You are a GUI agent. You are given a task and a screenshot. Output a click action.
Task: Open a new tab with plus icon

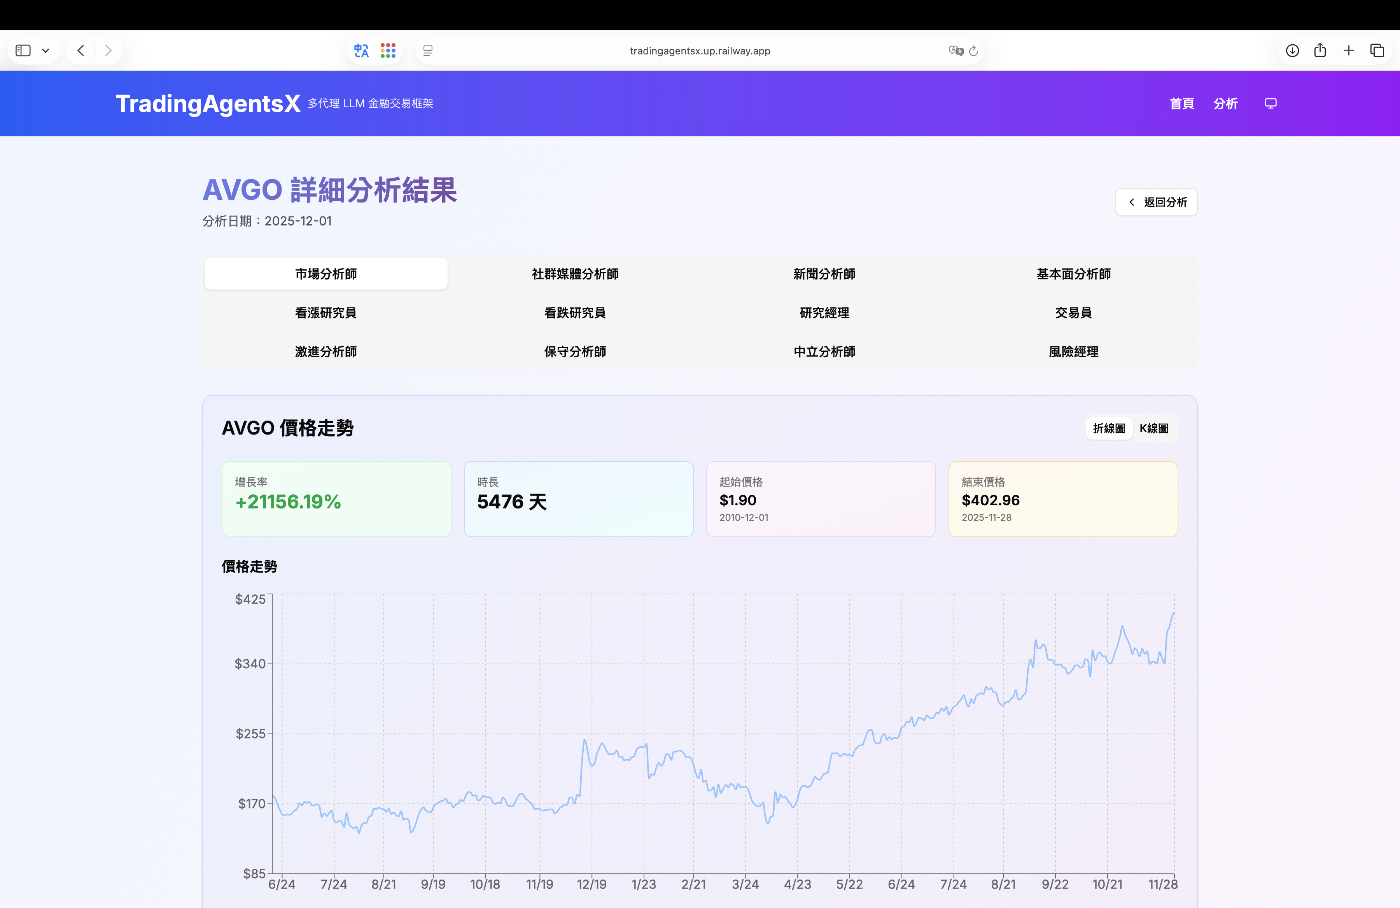click(x=1349, y=51)
